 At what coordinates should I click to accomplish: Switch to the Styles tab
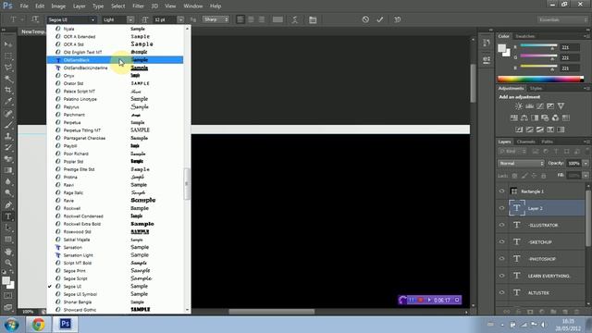click(536, 89)
